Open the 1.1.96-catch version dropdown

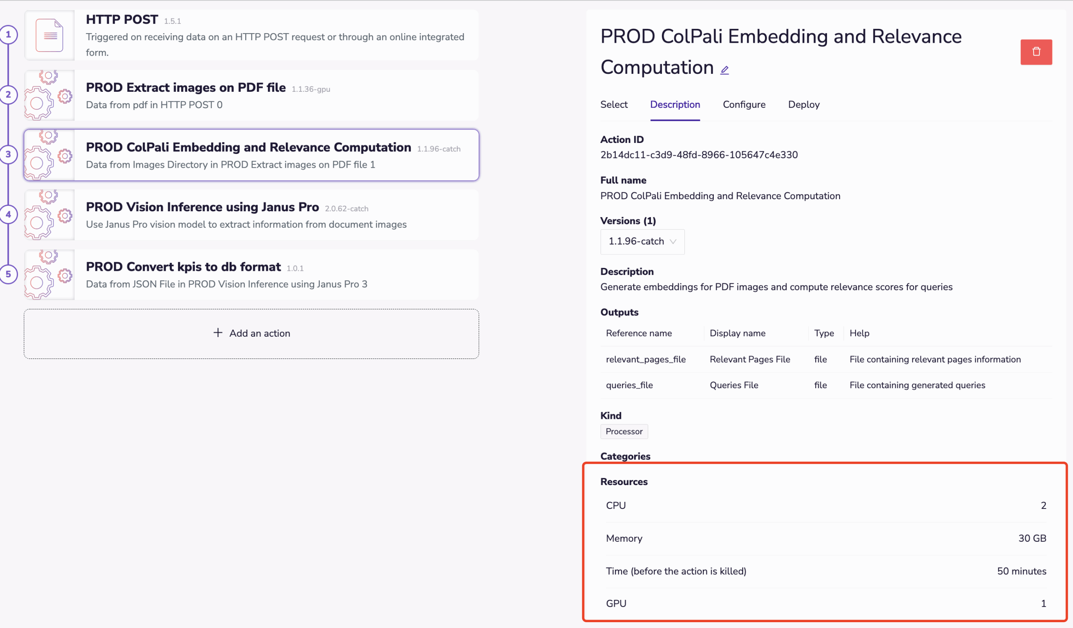click(x=642, y=241)
